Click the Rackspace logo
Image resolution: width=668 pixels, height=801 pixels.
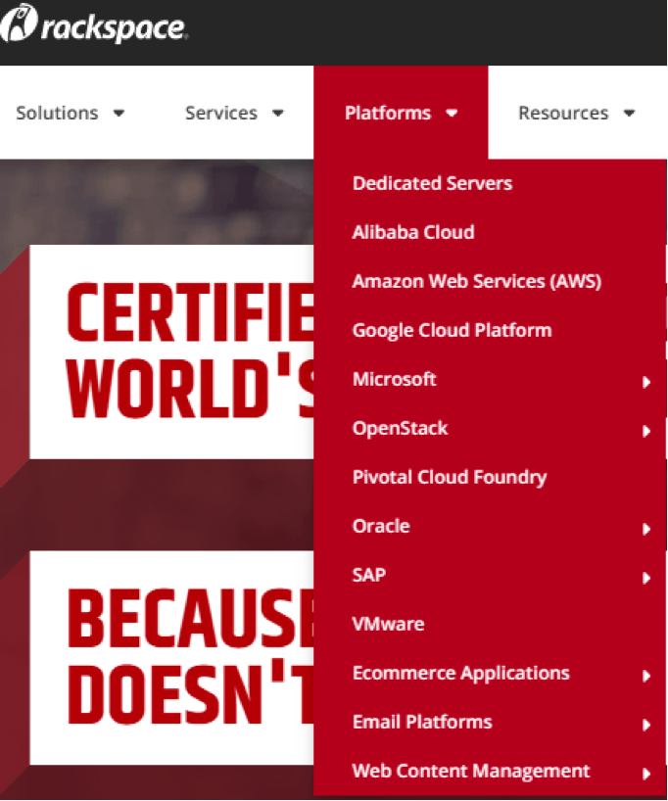94,24
